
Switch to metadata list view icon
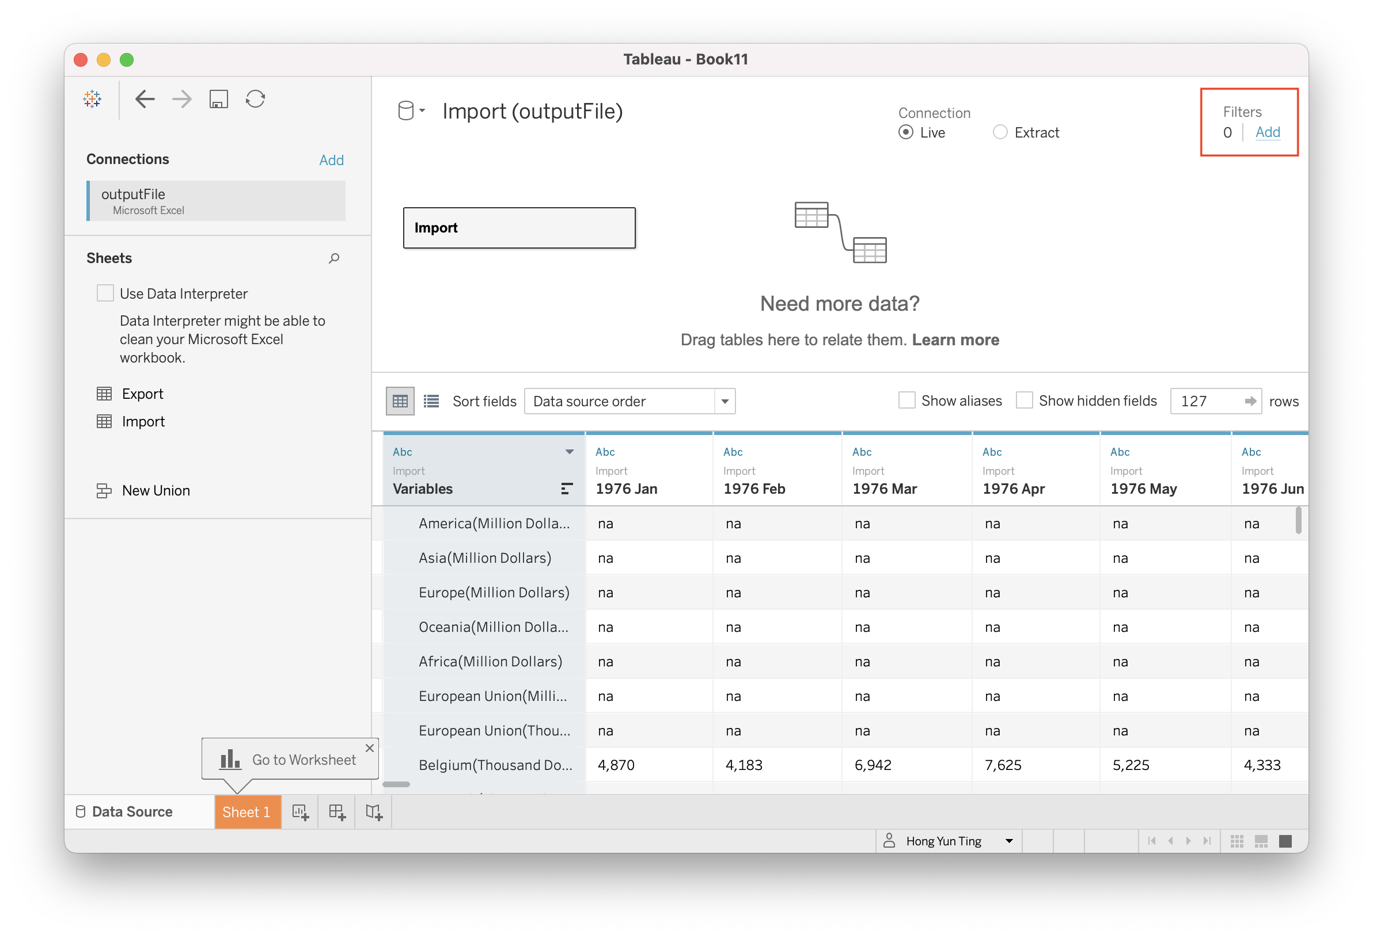431,402
